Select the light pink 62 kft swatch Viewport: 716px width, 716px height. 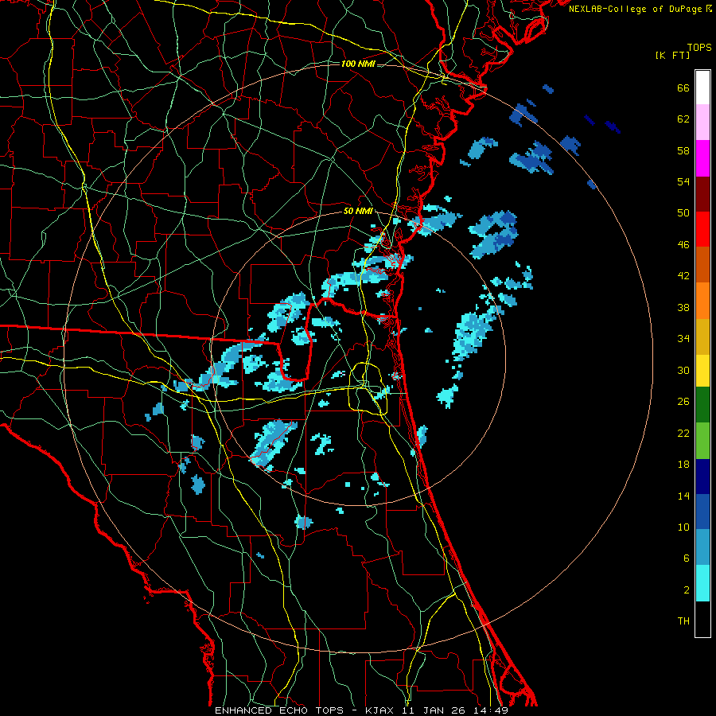click(702, 122)
